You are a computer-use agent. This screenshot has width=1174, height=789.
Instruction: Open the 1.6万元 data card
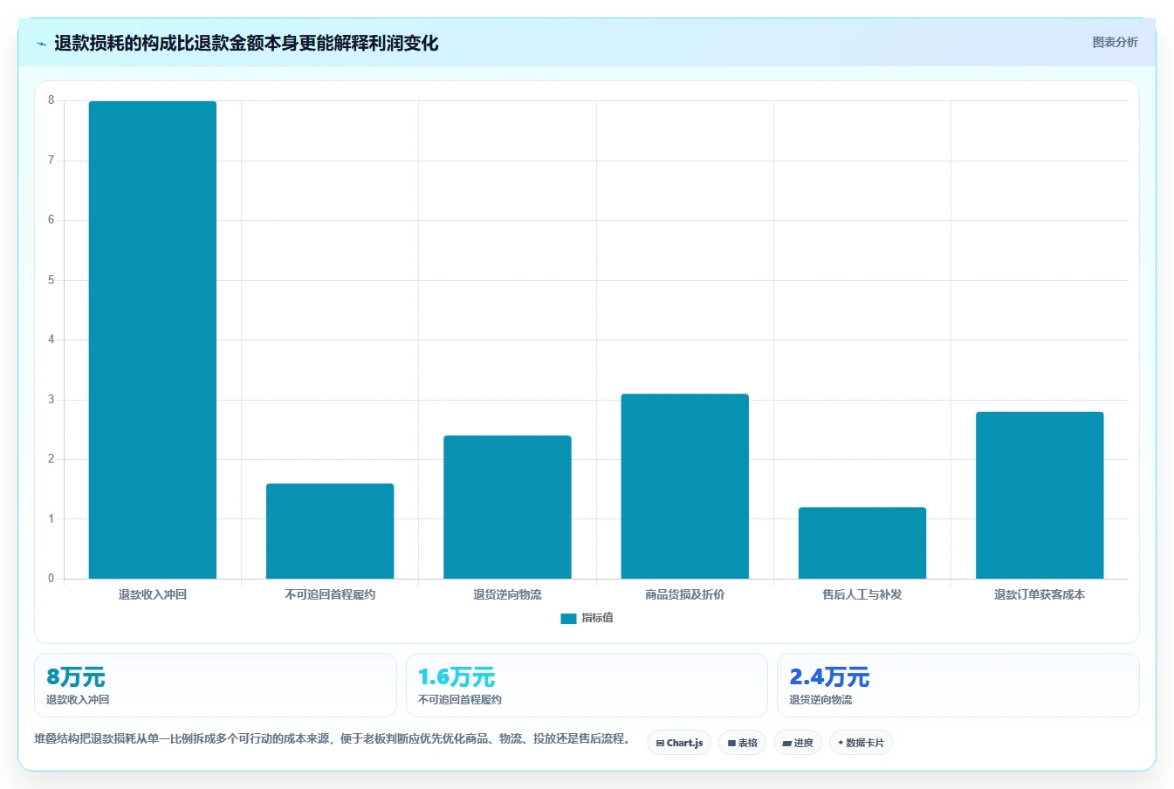(587, 685)
